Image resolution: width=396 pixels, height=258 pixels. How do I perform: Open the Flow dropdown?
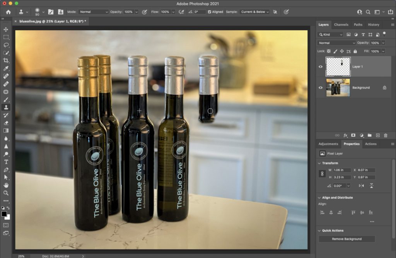[x=173, y=12]
